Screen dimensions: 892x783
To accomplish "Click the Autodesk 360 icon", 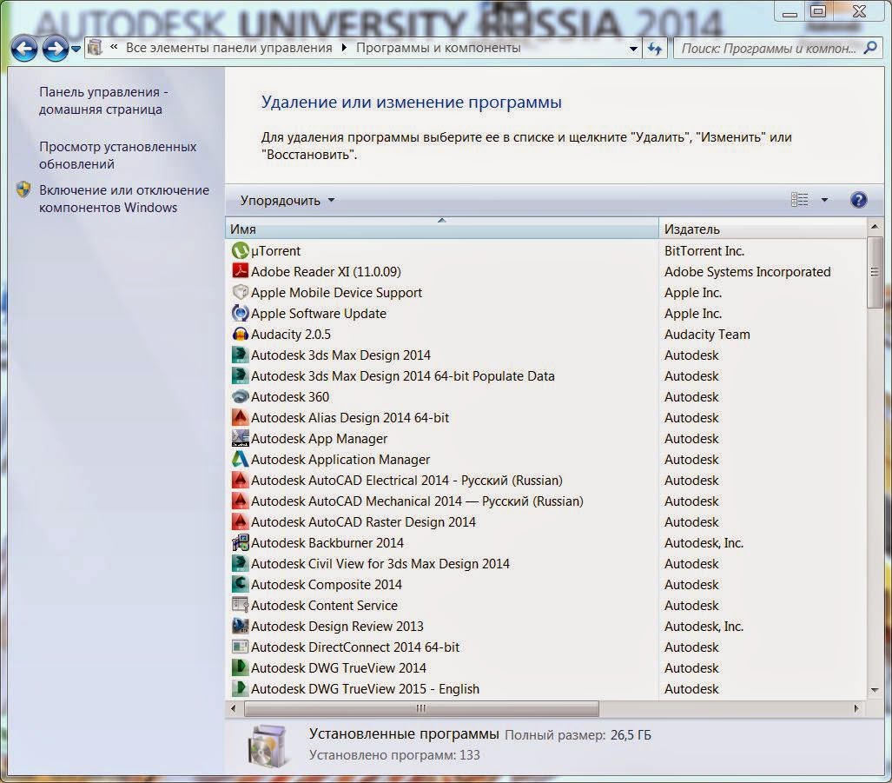I will (x=240, y=396).
